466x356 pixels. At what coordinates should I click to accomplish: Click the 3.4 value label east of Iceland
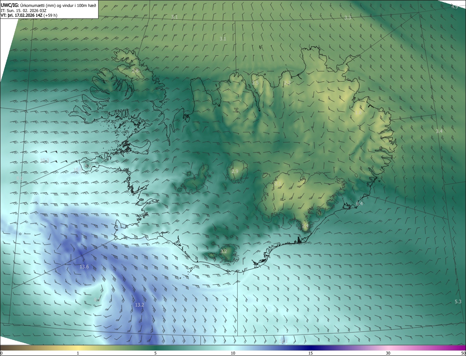439,131
